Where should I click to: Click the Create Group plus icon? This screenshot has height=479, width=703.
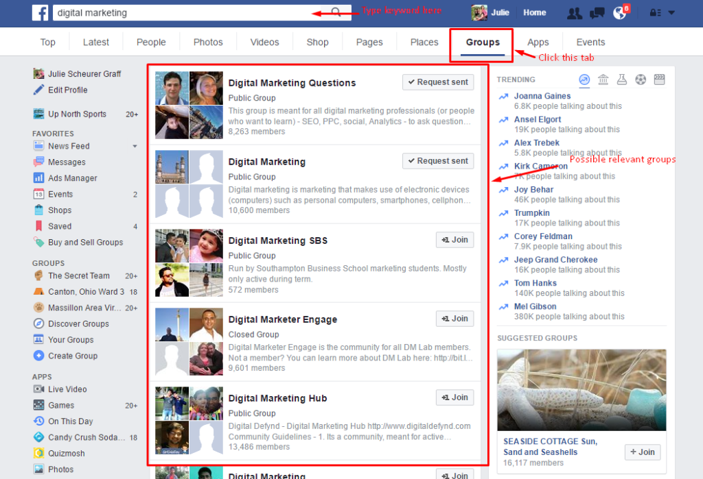(x=38, y=356)
